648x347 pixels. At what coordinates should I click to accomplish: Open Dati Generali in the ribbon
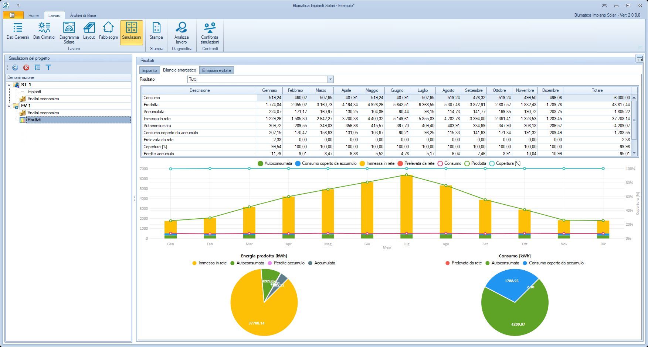click(18, 31)
